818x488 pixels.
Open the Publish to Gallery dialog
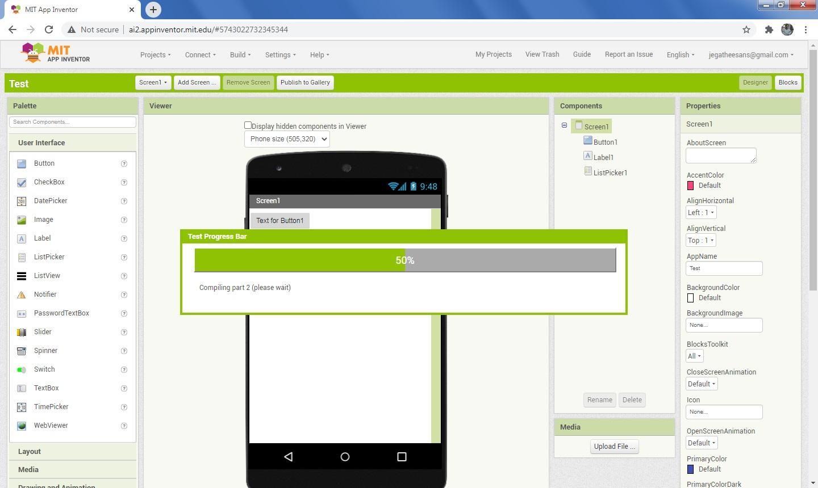pyautogui.click(x=305, y=82)
